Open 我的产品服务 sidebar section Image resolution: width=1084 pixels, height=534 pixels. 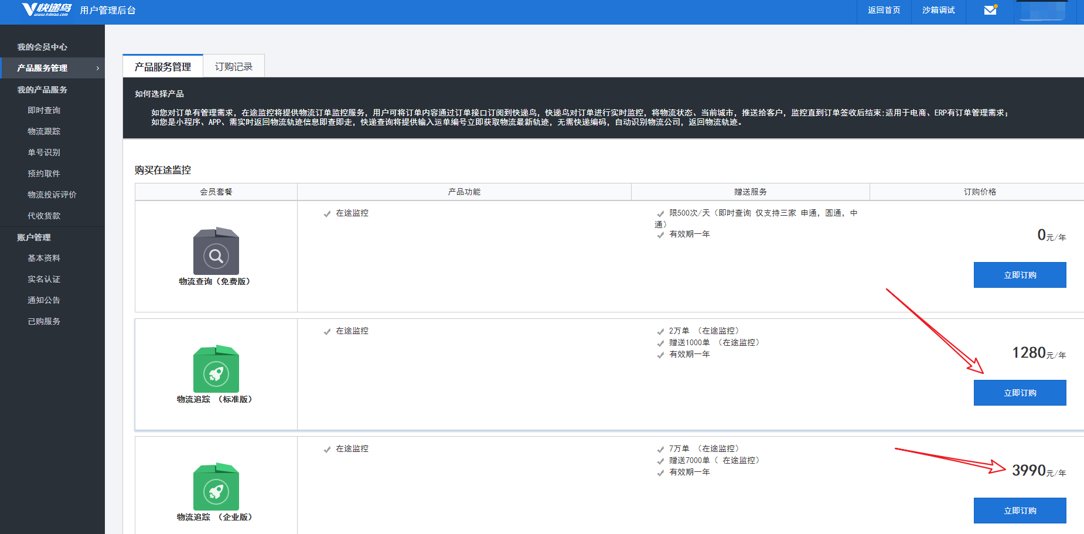(42, 90)
